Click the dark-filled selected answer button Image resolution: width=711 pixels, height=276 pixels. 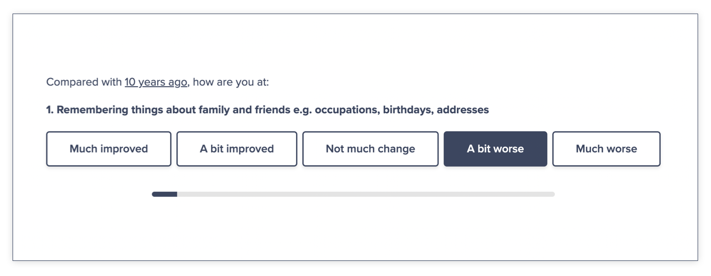pos(495,149)
